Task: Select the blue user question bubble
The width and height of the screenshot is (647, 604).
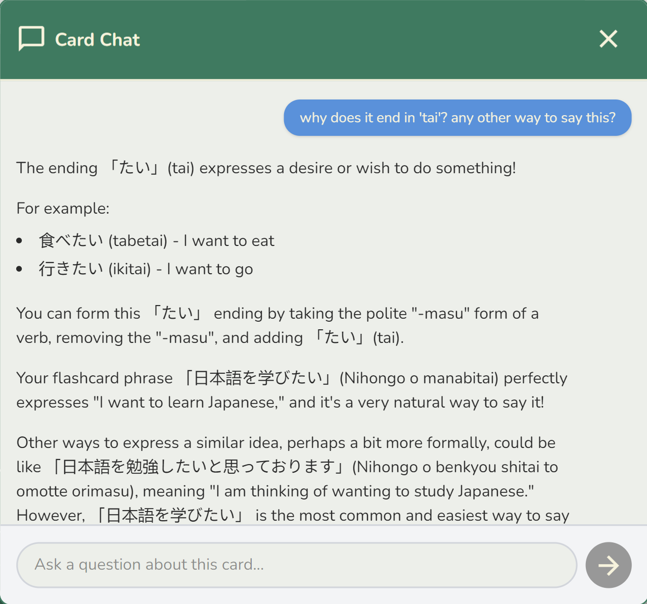Action: (x=457, y=118)
